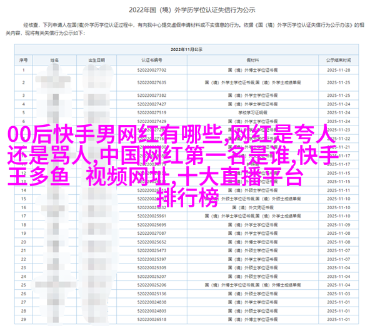
Task: Click the 外博士学位证书假 cell in row 29
Action: coord(252,319)
